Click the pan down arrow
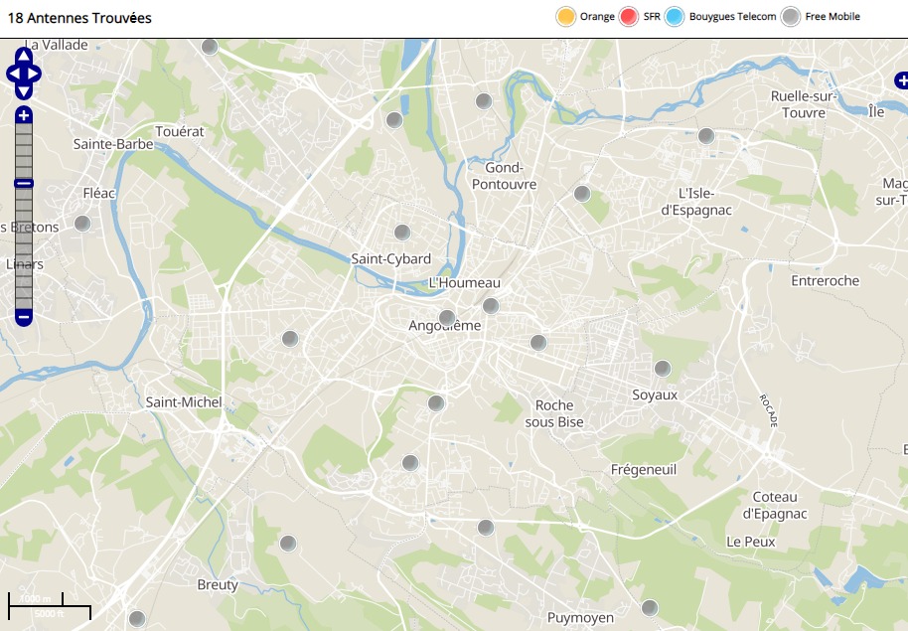Image resolution: width=908 pixels, height=631 pixels. pyautogui.click(x=24, y=91)
